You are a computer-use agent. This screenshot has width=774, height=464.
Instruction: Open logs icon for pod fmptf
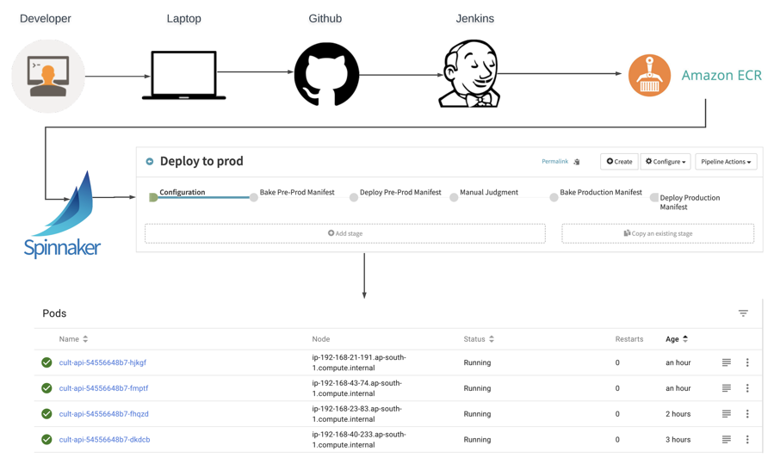[x=726, y=388]
